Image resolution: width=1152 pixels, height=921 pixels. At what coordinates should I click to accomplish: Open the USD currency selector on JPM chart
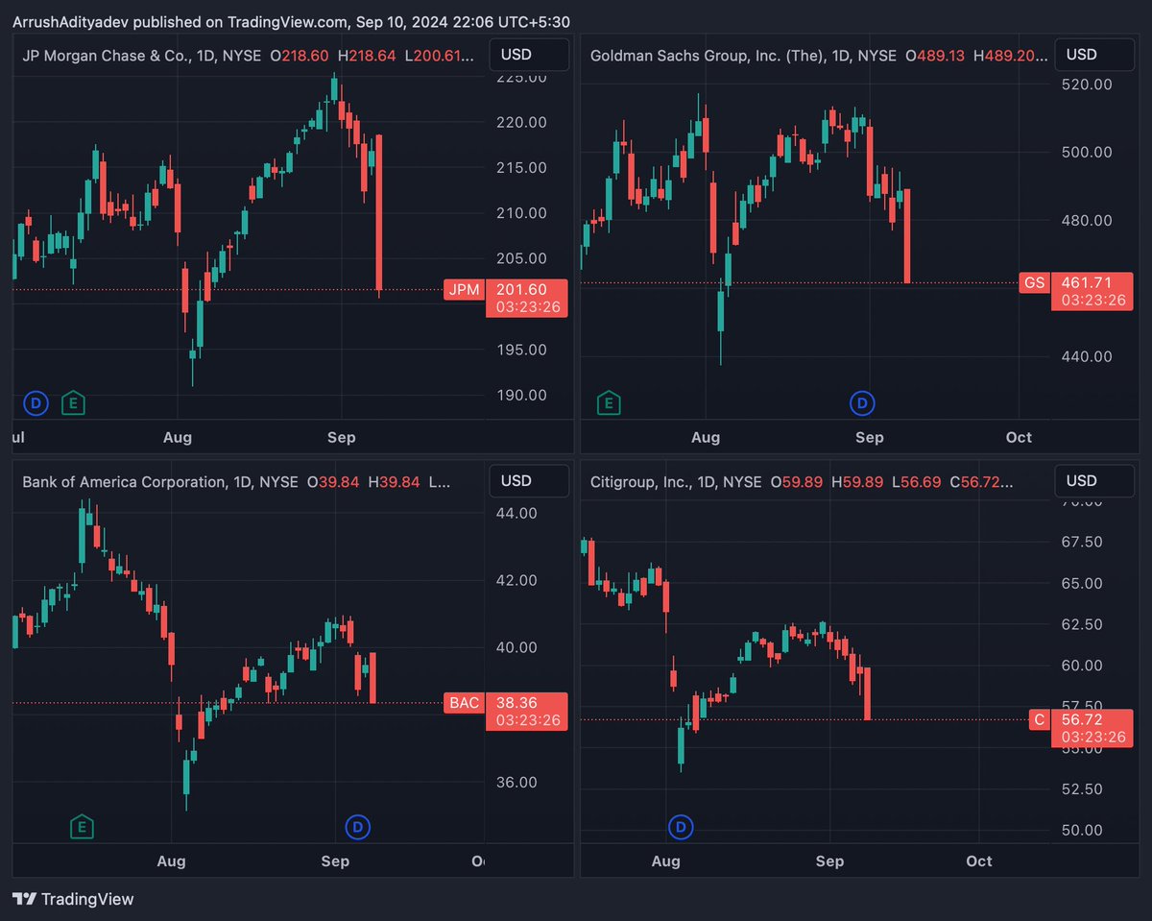coord(528,55)
